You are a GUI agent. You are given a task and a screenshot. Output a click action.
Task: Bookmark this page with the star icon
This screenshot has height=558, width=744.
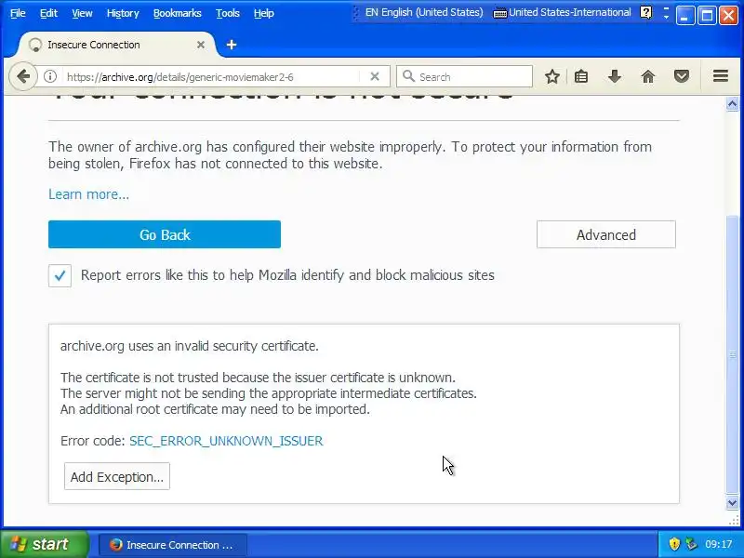(x=551, y=76)
